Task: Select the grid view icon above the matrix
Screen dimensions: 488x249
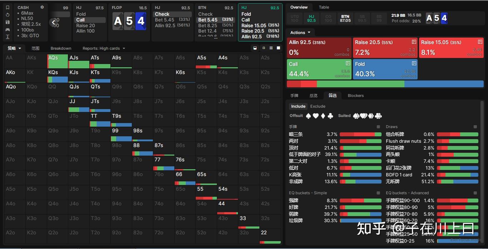Action: click(x=271, y=48)
